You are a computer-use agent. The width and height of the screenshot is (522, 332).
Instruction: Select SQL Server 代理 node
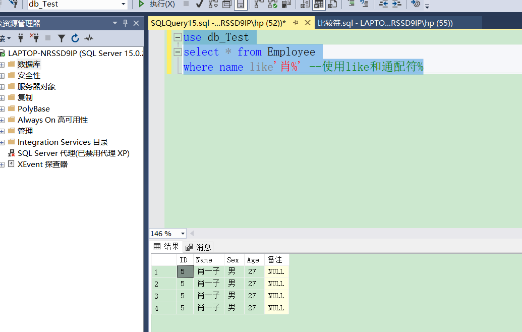(73, 153)
